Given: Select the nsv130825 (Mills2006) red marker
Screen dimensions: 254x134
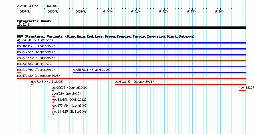Looking at the screenshot, I should [x=53, y=114].
